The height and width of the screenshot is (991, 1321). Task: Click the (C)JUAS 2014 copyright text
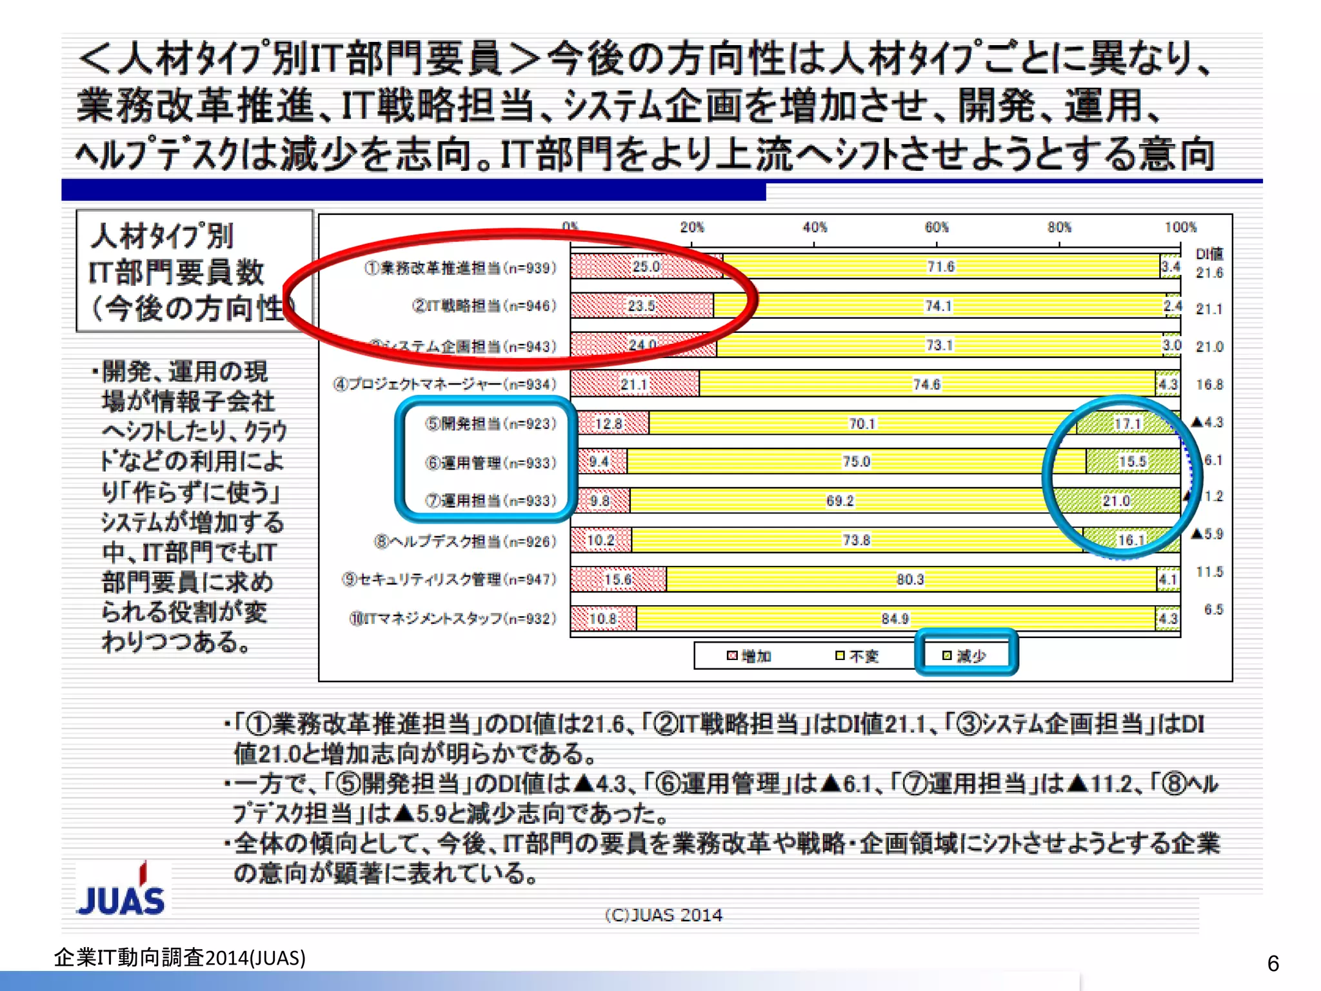point(664,915)
